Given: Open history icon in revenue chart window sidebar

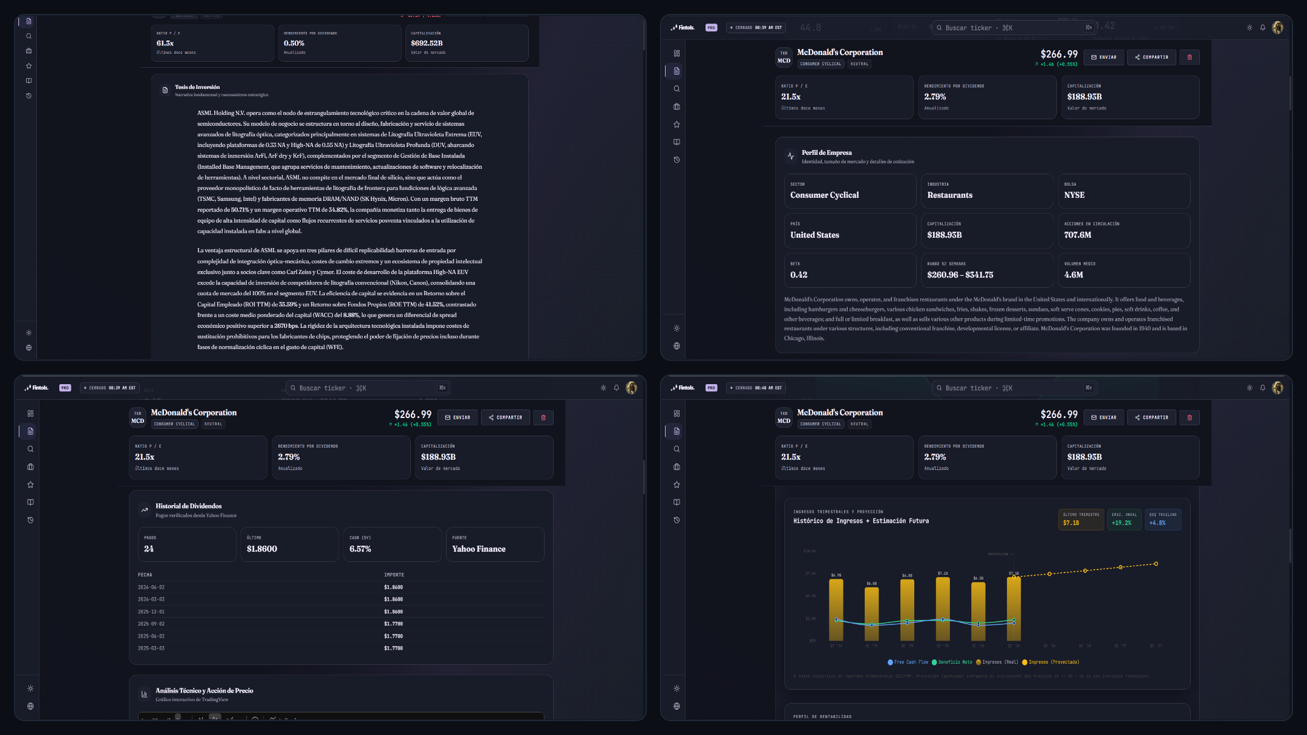Looking at the screenshot, I should (x=676, y=520).
